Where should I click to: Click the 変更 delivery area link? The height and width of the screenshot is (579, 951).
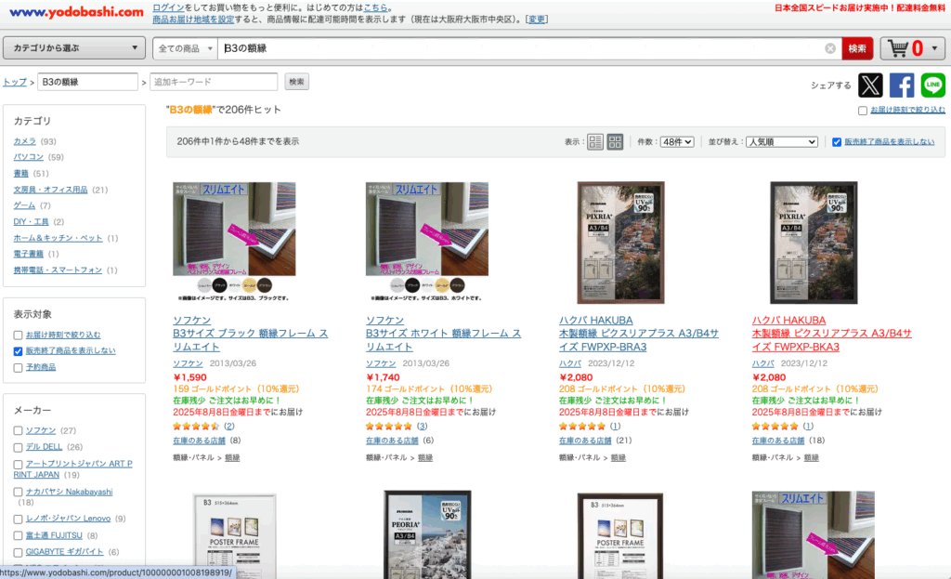click(x=536, y=20)
